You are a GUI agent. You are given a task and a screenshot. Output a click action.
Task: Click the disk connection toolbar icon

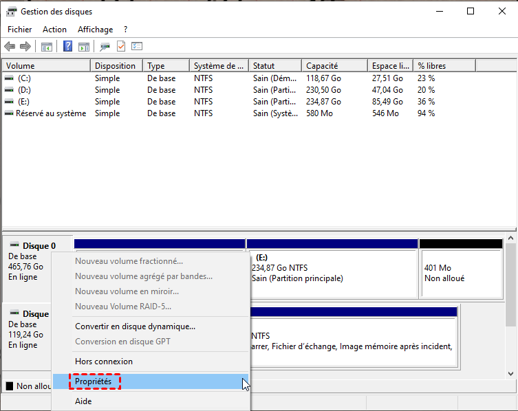coord(105,46)
